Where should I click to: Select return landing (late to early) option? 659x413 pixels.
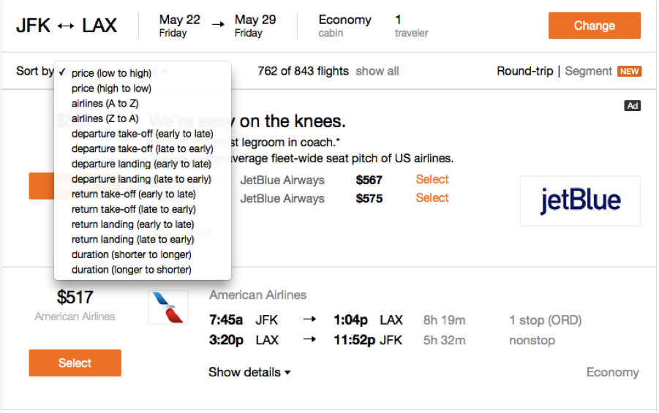click(x=132, y=239)
